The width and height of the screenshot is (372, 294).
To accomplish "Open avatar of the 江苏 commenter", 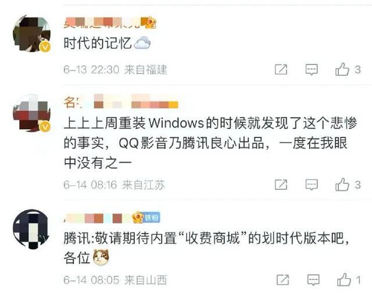I will [31, 113].
